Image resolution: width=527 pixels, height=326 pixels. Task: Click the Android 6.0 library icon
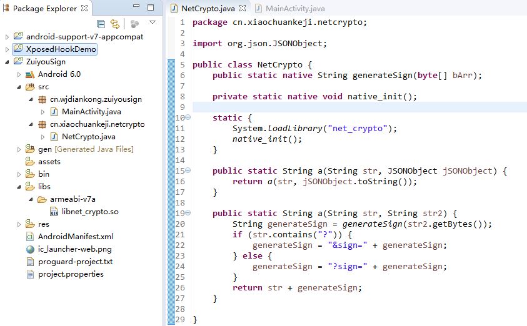pos(30,74)
